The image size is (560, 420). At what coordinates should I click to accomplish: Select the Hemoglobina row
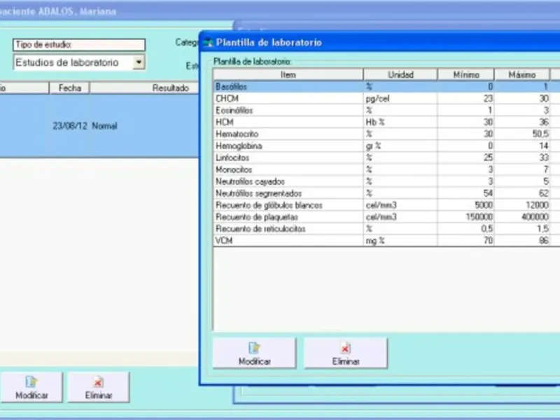click(386, 146)
